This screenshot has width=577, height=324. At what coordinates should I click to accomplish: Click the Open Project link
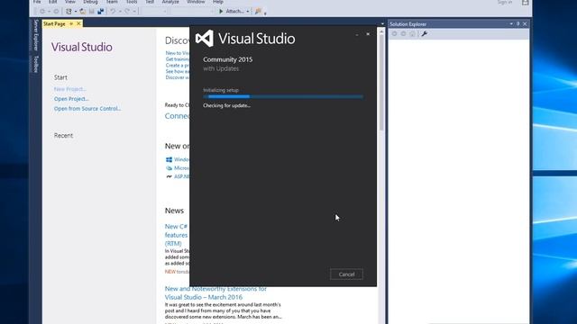click(71, 99)
